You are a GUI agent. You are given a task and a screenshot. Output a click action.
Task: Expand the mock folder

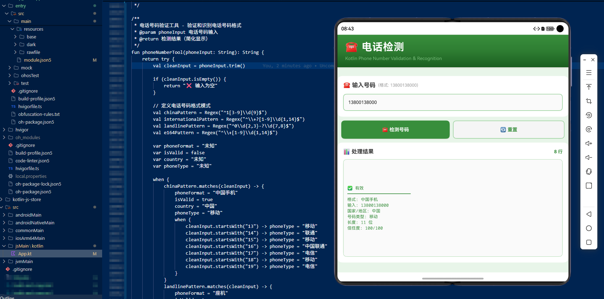pos(10,68)
